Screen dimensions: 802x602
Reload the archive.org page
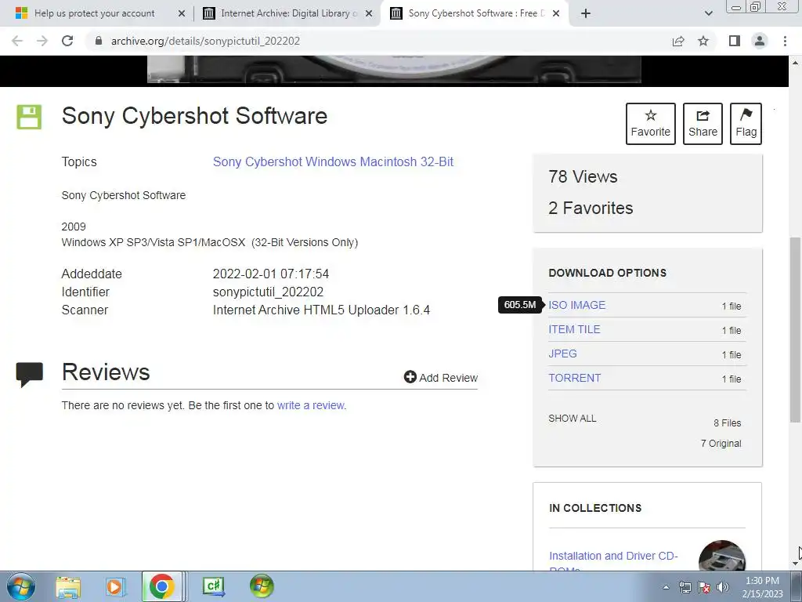pyautogui.click(x=67, y=41)
